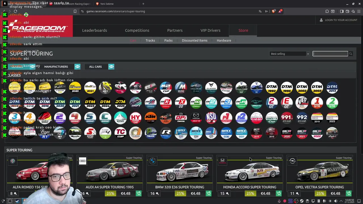Switch to the Tracks store tab
This screenshot has height=204, width=363.
tap(150, 41)
